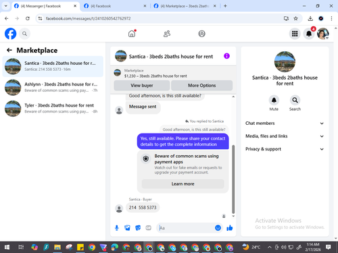Screen dimensions: 338x253
Task: Go to the Home feed icon
Action: tap(132, 34)
